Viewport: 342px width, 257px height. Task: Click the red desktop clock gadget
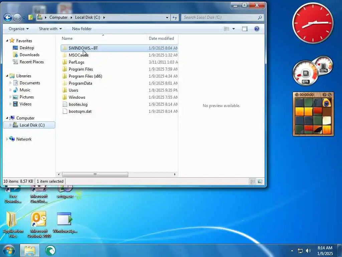(x=313, y=23)
